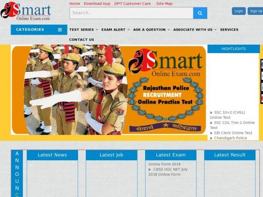Open the Download App link
The image size is (263, 197).
(x=97, y=4)
